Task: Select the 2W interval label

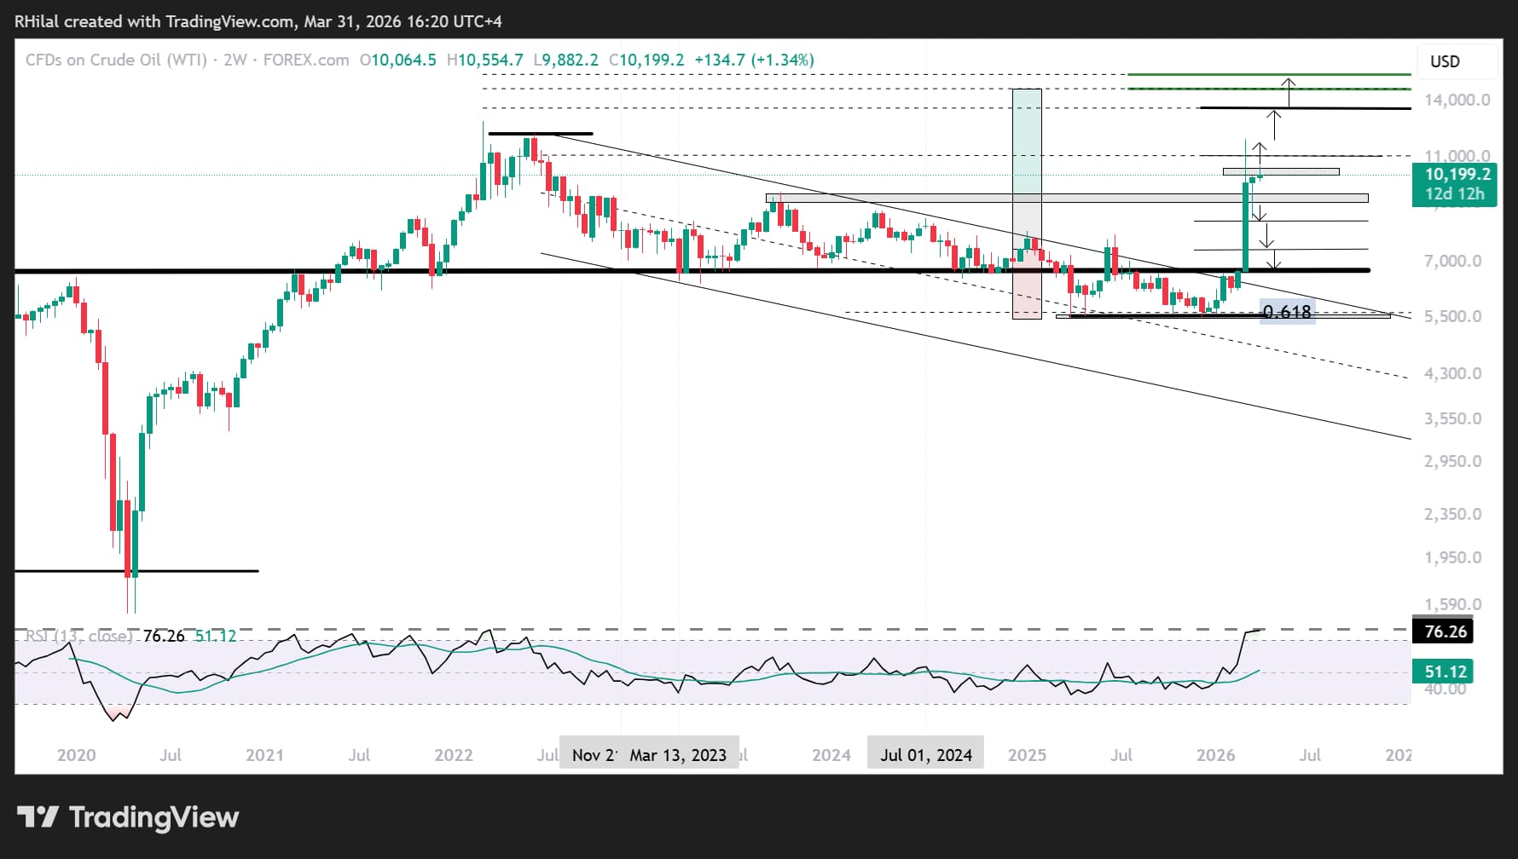Action: pyautogui.click(x=235, y=60)
